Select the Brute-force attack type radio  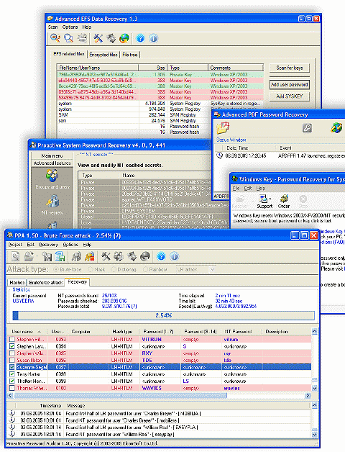pos(56,269)
